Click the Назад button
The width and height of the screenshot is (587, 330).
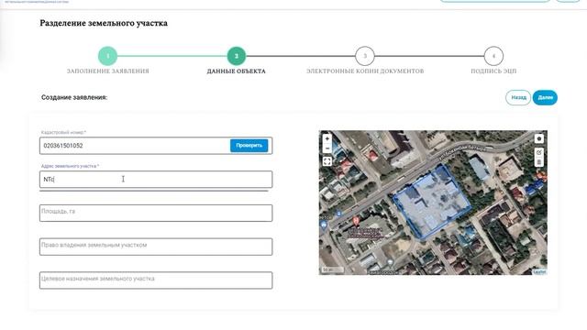coord(518,98)
